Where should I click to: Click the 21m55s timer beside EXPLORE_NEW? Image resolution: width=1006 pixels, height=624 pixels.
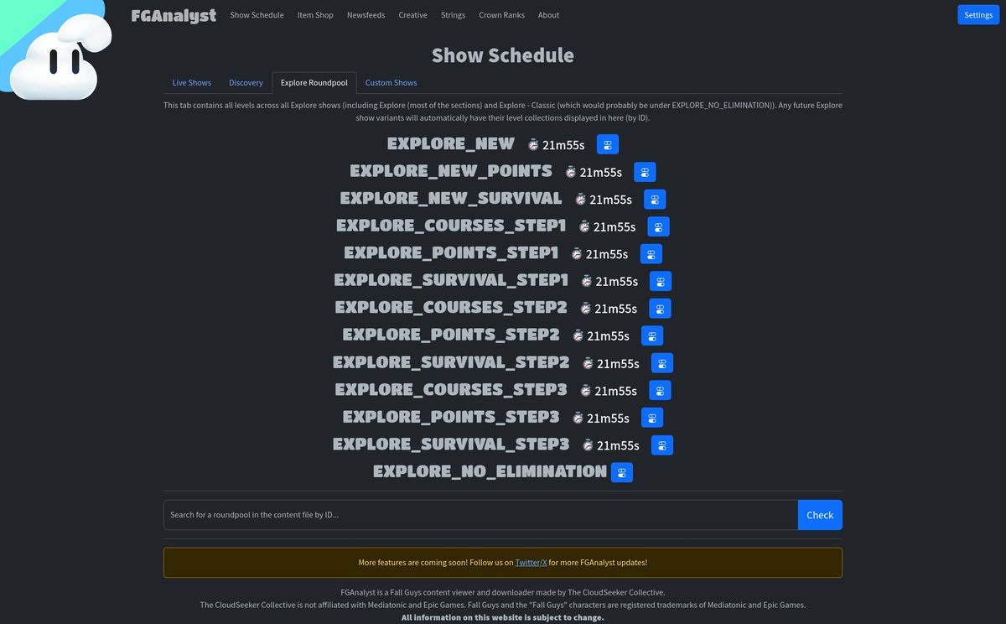563,145
